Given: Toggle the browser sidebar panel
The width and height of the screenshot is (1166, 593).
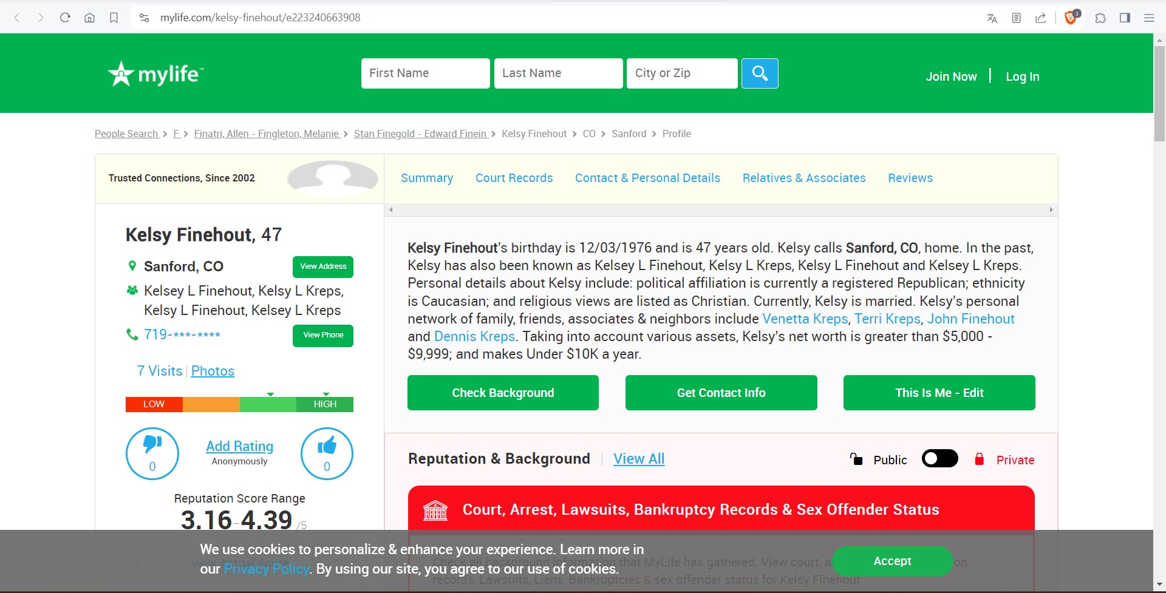Looking at the screenshot, I should [1125, 18].
